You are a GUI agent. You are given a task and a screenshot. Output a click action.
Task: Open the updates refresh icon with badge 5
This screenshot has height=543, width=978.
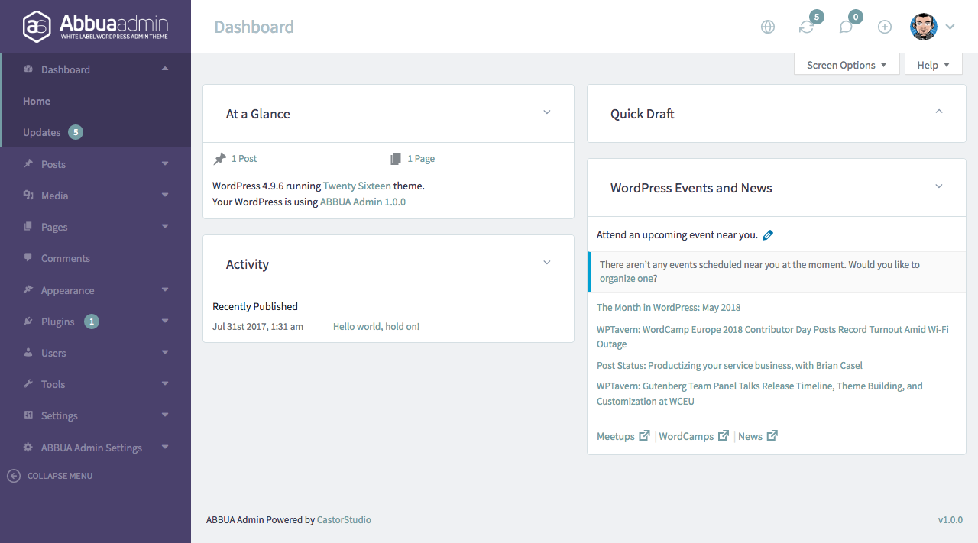(807, 27)
